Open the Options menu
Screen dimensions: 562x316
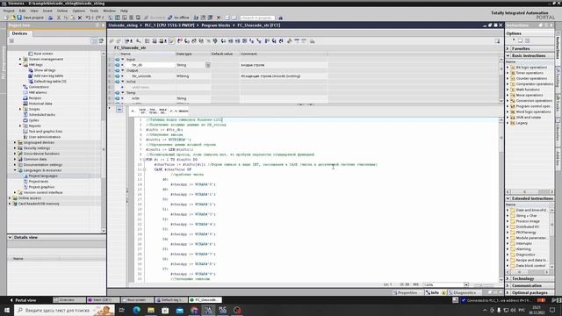click(x=78, y=11)
